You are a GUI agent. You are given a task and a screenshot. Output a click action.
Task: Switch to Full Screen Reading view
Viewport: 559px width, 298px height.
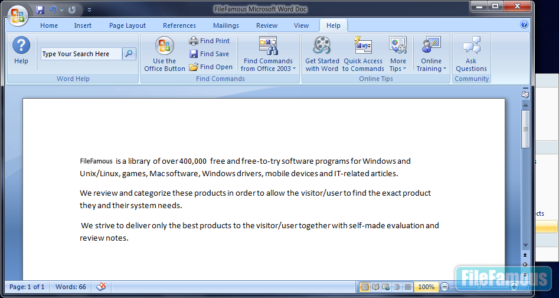pyautogui.click(x=376, y=287)
